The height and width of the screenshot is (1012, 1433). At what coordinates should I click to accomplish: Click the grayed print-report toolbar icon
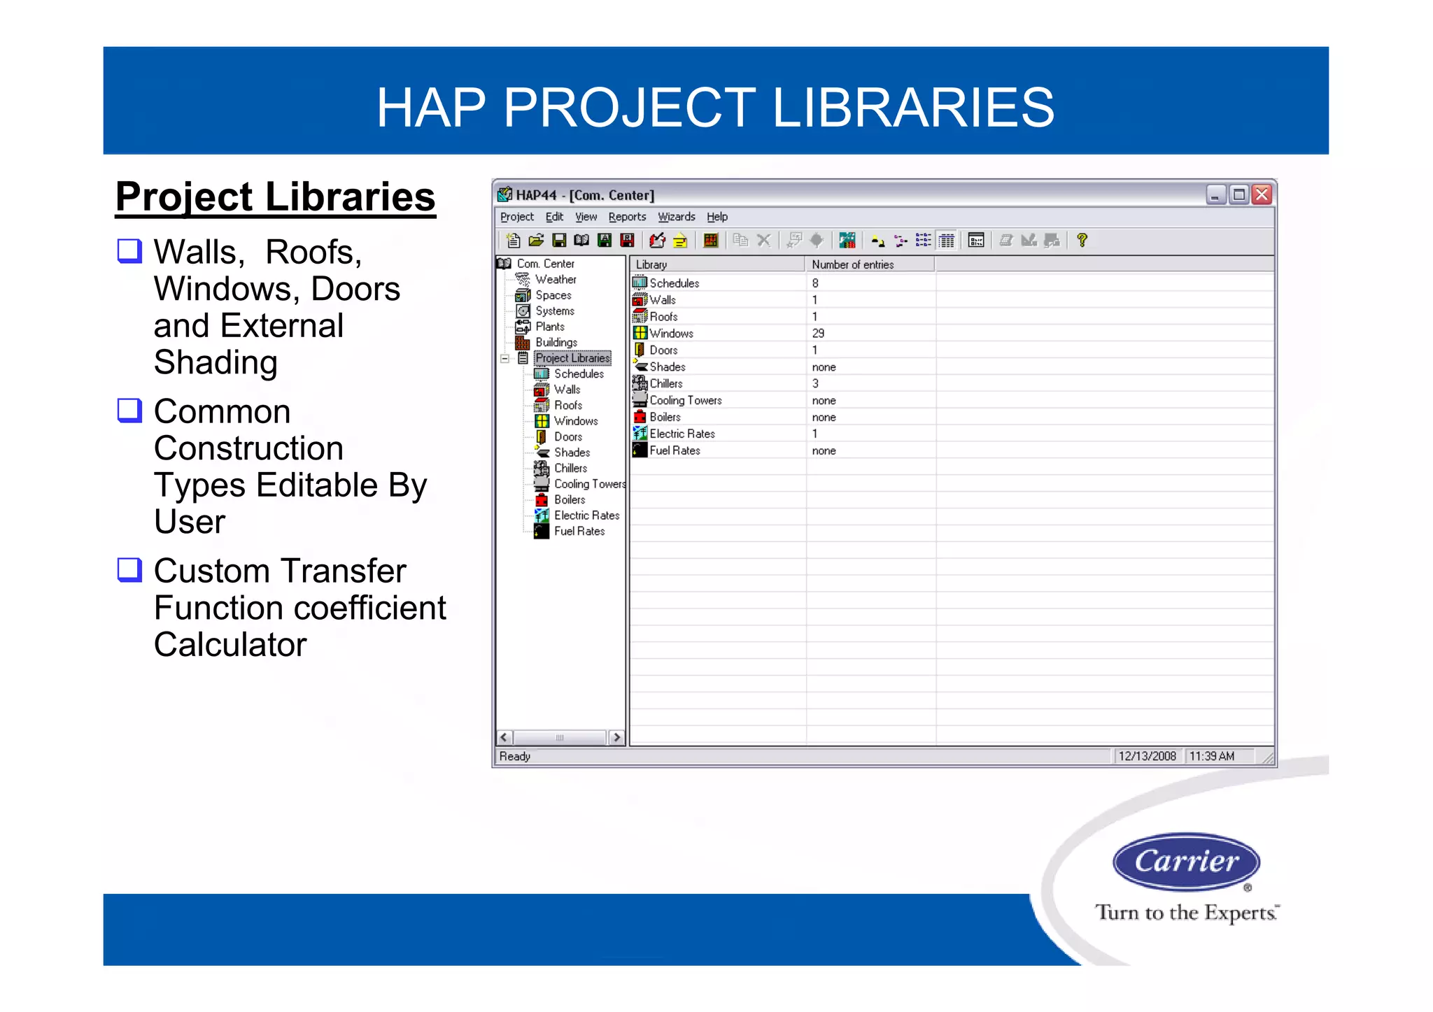pyautogui.click(x=1052, y=241)
